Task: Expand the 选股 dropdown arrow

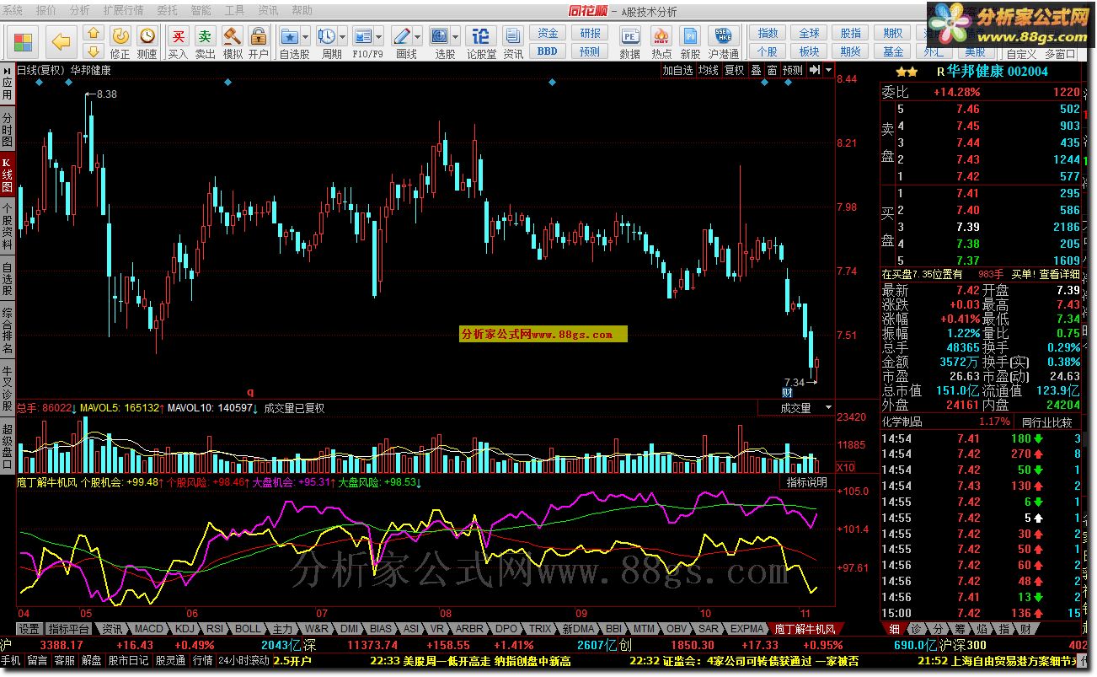Action: (456, 36)
